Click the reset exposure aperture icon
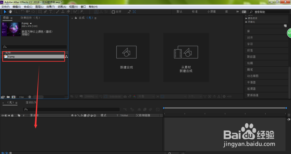Image resolution: width=291 pixels, height=154 pixels. tap(224, 96)
